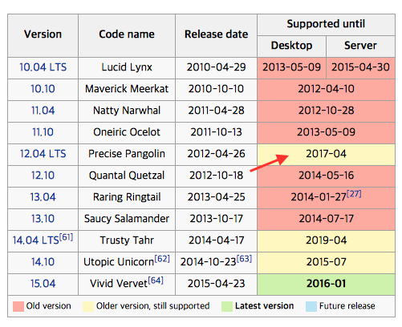Follow footnote [63] after 2014-10-23
The width and height of the screenshot is (402, 327).
(244, 259)
